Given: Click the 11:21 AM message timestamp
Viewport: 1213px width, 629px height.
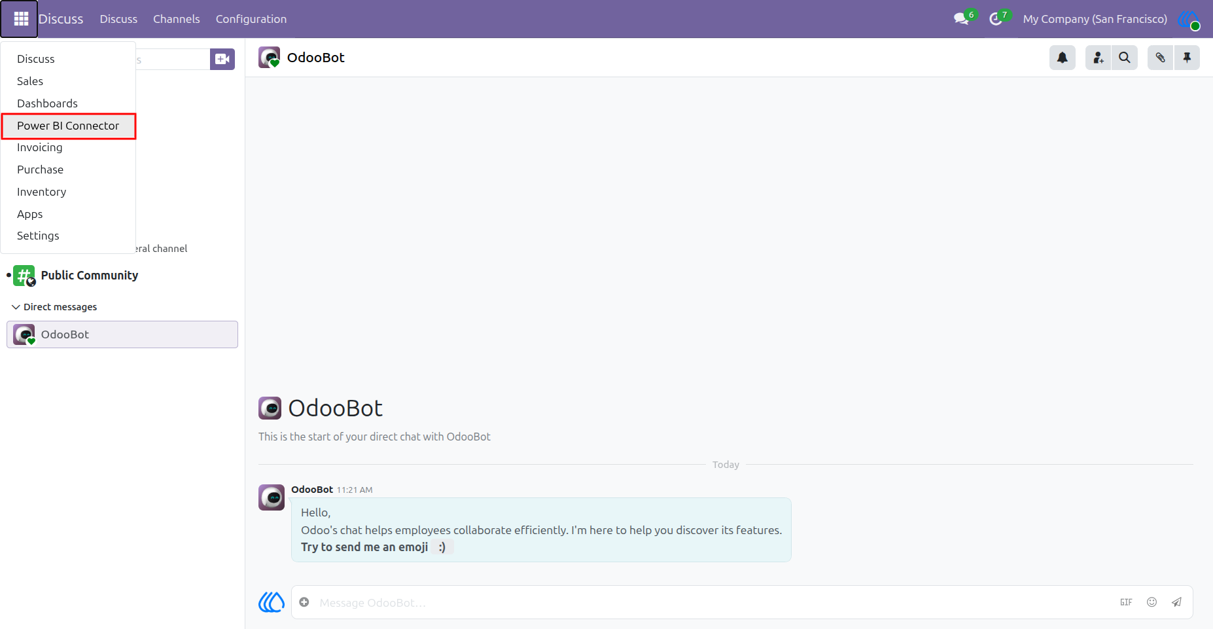Looking at the screenshot, I should click(355, 490).
